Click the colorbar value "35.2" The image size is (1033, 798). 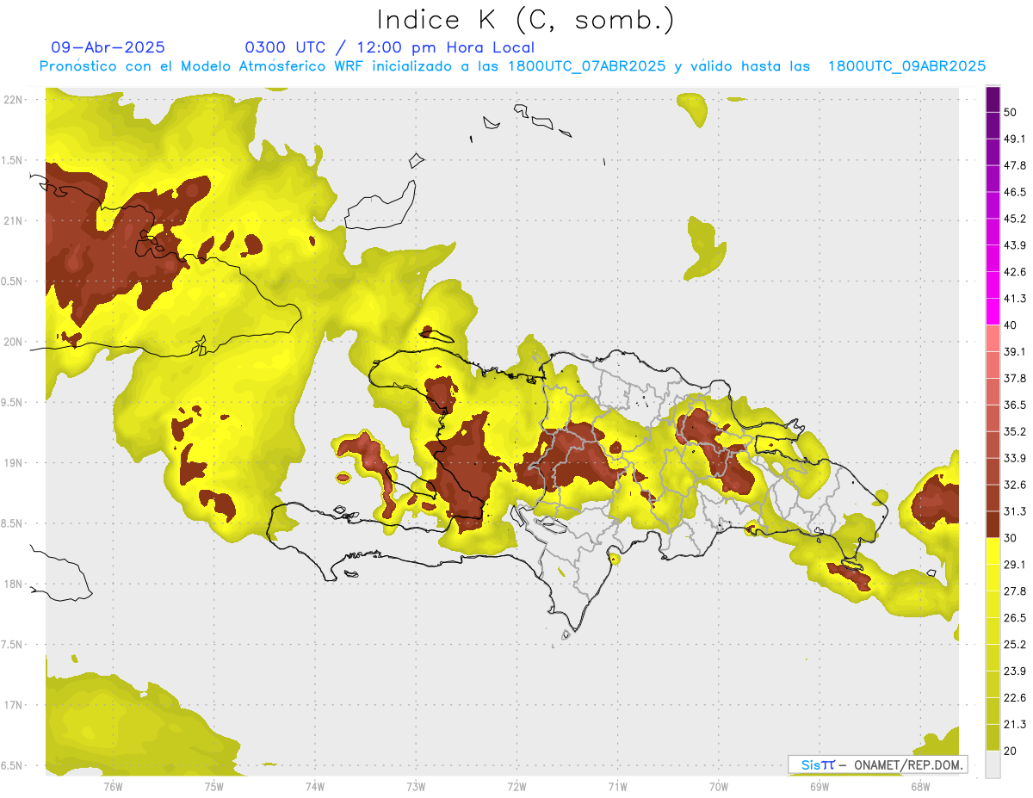pos(1015,431)
